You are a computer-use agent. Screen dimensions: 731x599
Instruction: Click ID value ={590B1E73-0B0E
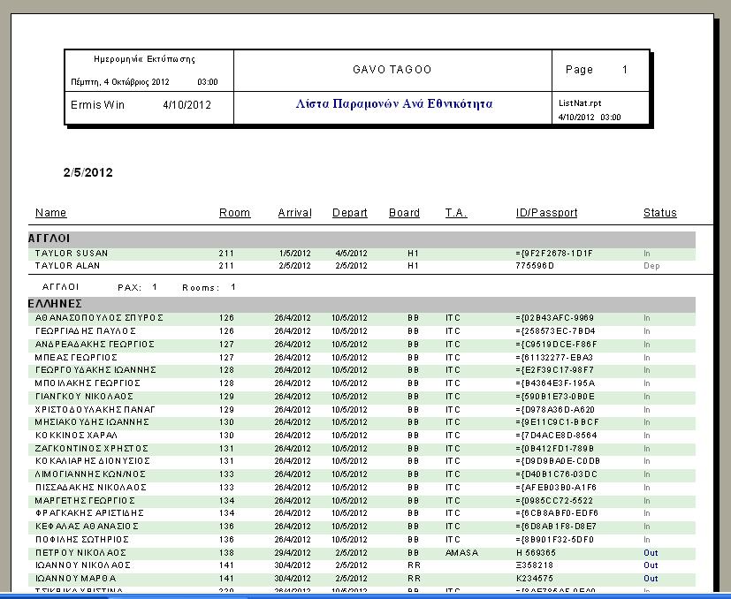pyautogui.click(x=555, y=397)
